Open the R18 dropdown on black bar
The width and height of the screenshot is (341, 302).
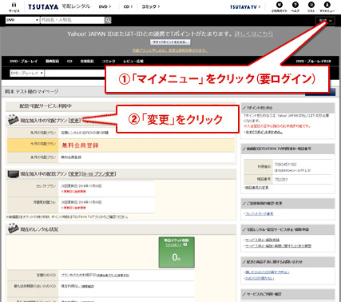325,21
